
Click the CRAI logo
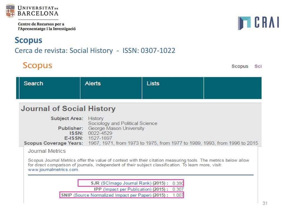(258, 23)
